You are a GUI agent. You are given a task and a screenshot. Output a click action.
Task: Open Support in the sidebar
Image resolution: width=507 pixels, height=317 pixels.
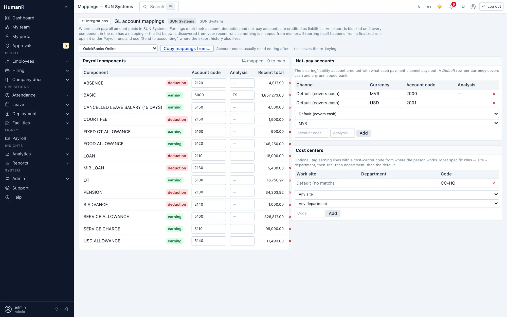37,188
